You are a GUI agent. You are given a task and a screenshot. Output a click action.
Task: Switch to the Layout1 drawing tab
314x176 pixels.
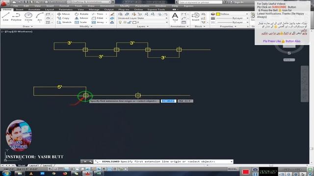click(34, 165)
